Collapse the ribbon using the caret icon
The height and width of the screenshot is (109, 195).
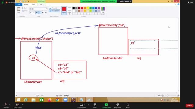click(175, 4)
